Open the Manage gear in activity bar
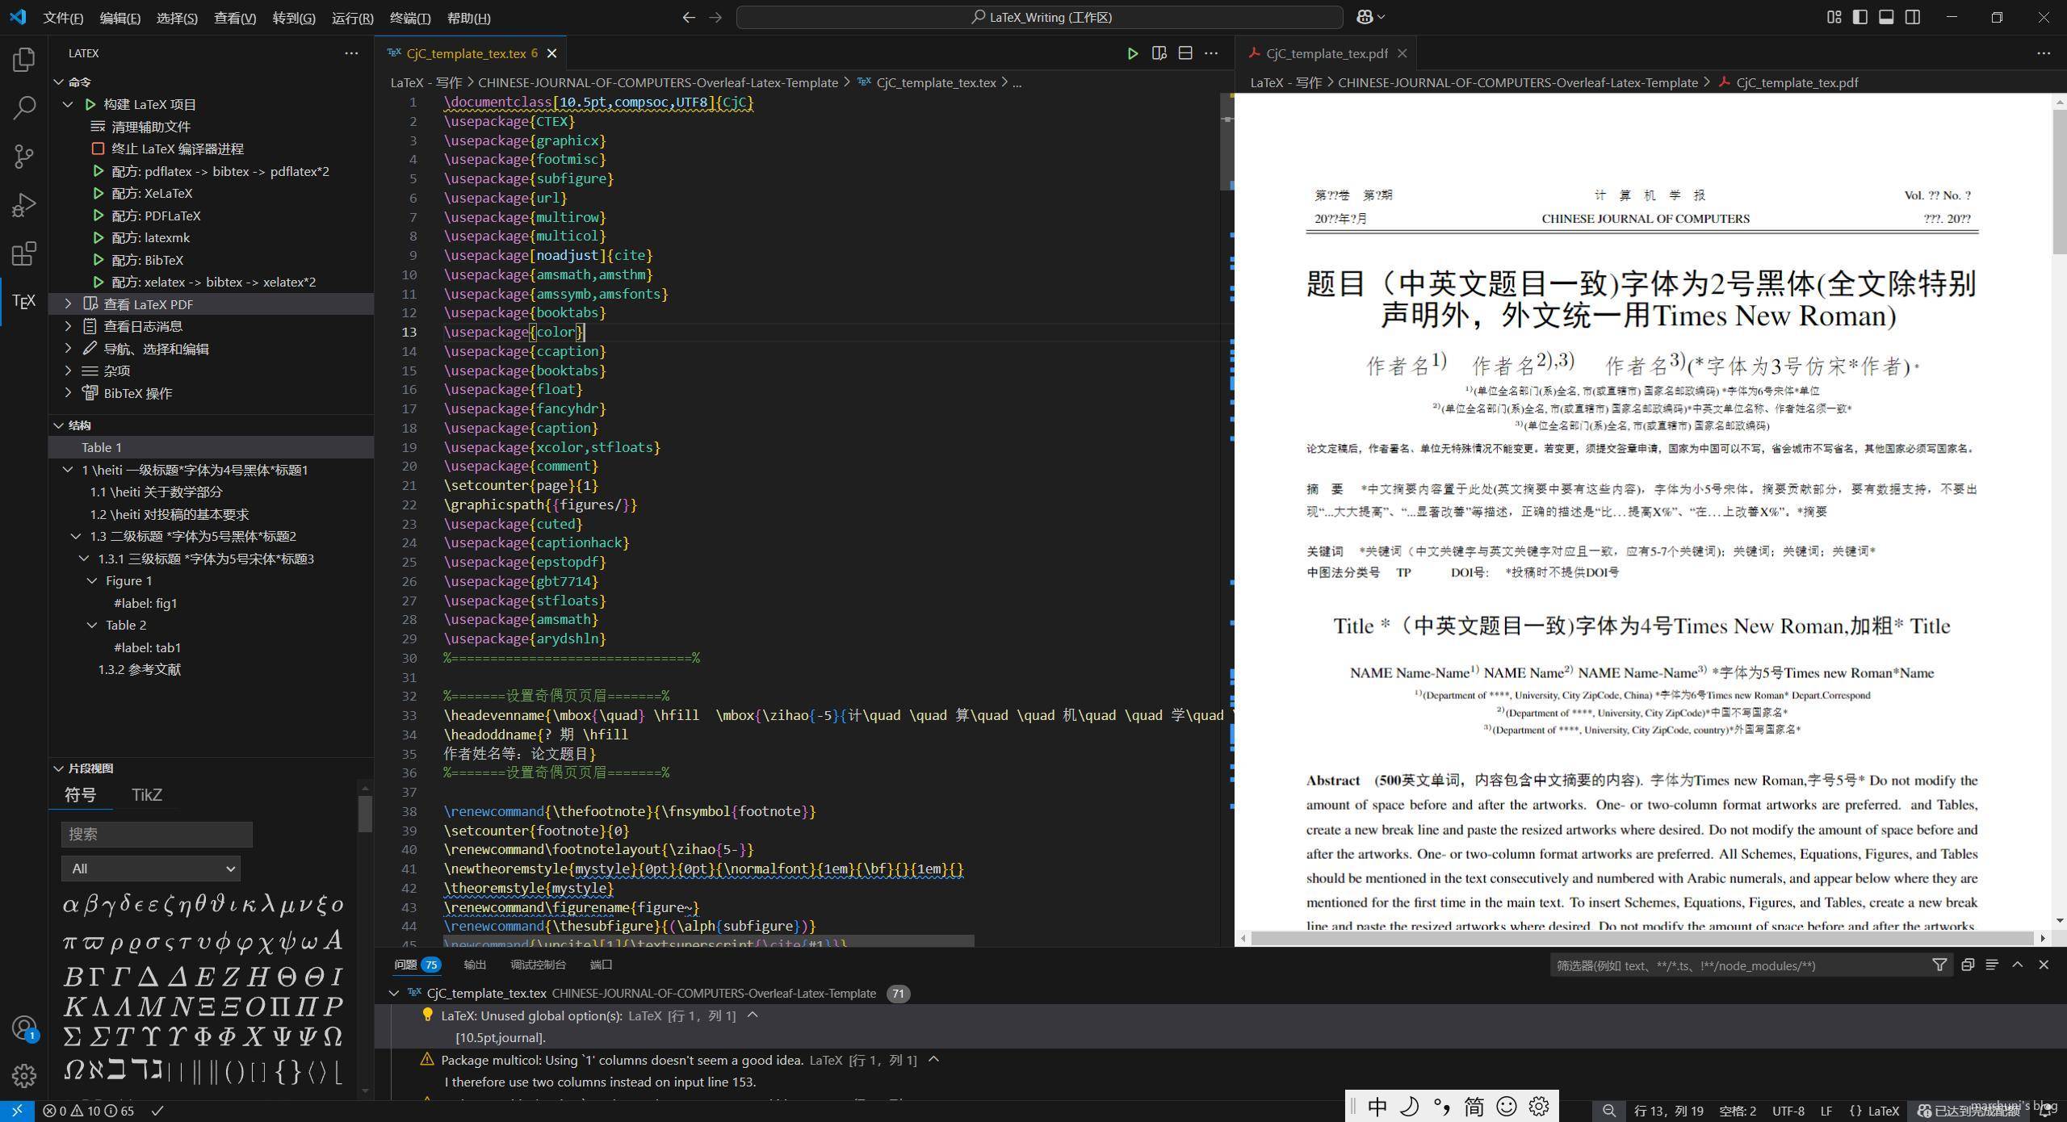The width and height of the screenshot is (2067, 1122). 24,1075
